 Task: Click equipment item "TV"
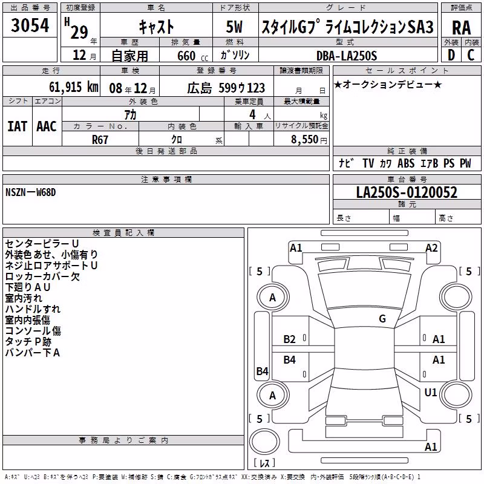(368, 163)
